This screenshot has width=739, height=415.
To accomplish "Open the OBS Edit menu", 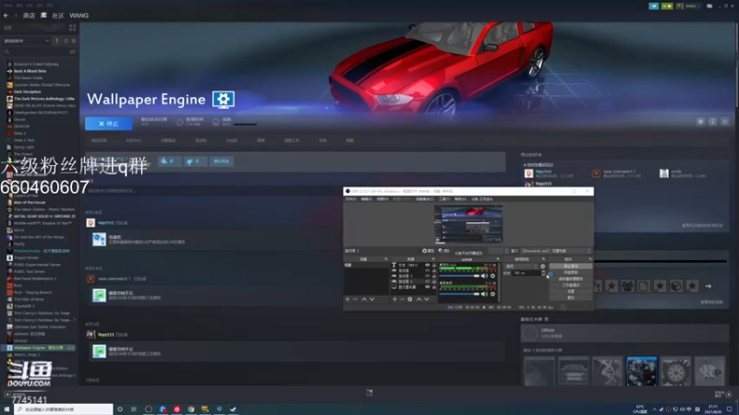I will tap(367, 199).
